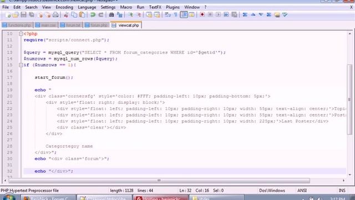Open the ? help menu
The height and width of the screenshot is (200, 355).
pos(205,7)
